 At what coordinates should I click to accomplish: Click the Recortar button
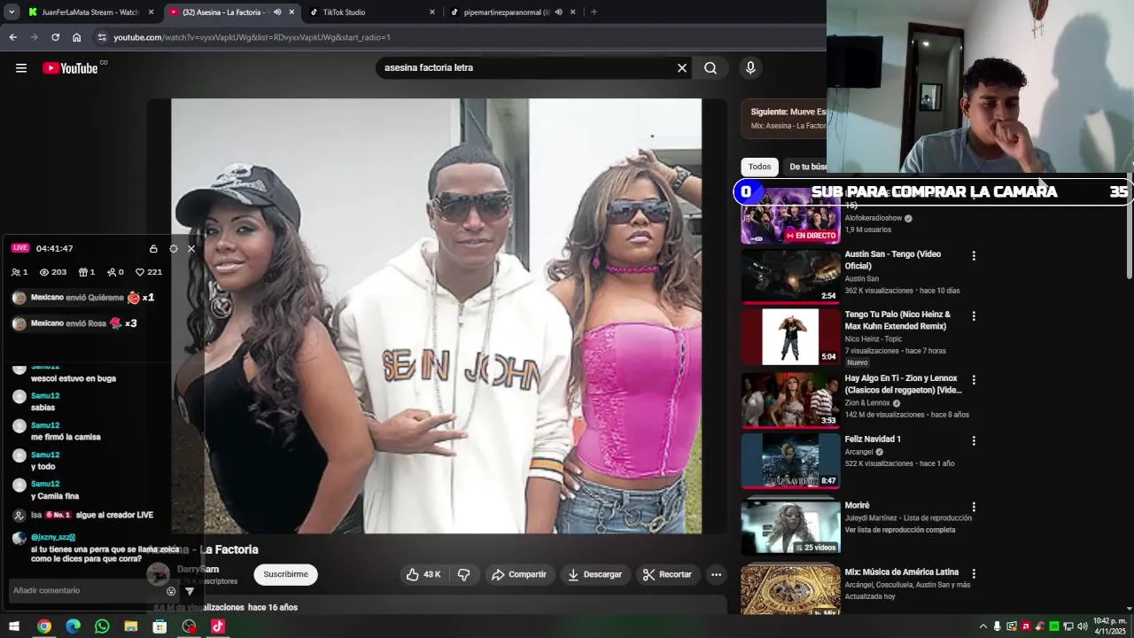[x=667, y=574]
